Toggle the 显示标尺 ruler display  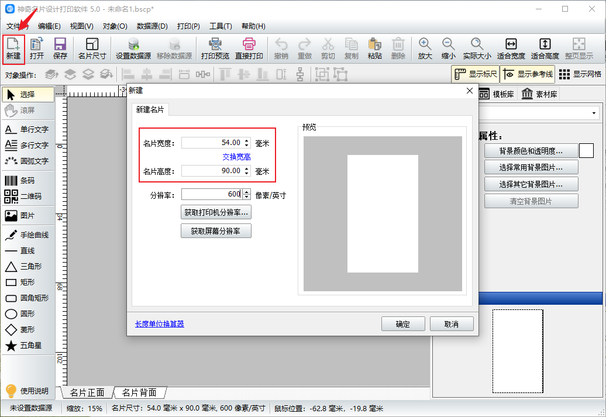[x=476, y=74]
